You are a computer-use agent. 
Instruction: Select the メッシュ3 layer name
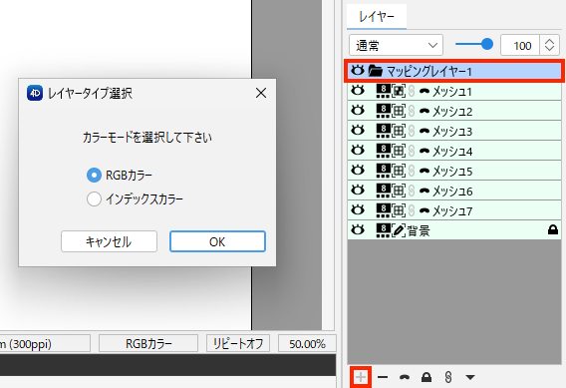tap(452, 131)
